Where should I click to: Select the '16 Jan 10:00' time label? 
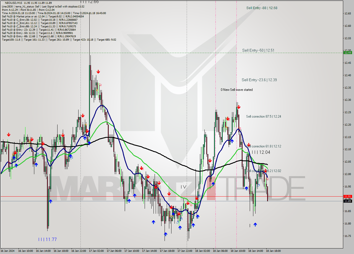pyautogui.click(x=25, y=251)
